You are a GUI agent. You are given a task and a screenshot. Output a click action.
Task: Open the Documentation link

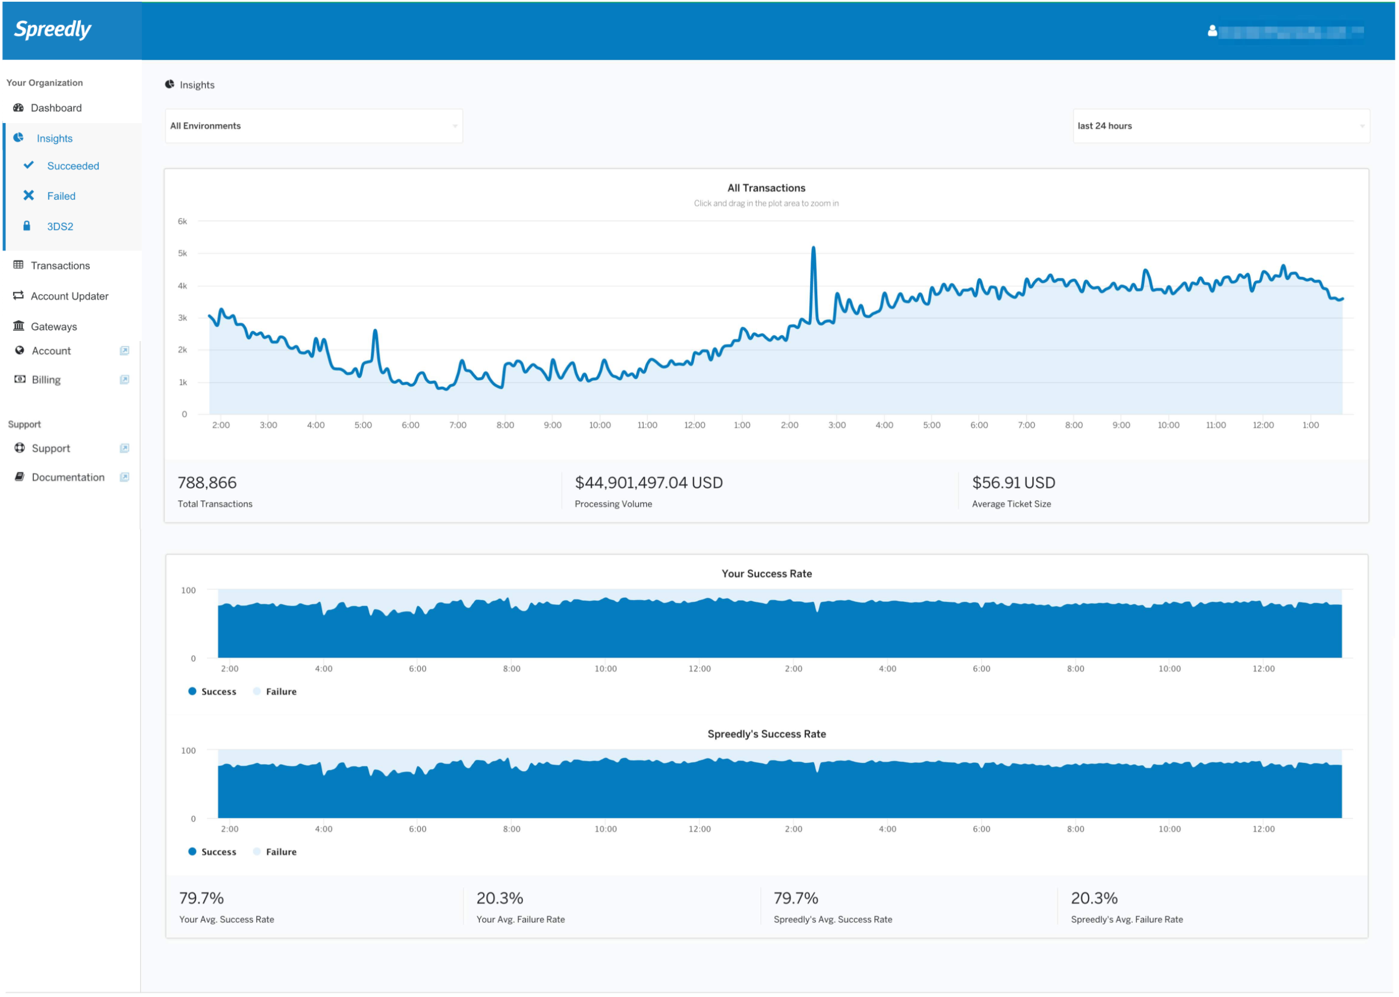coord(68,478)
